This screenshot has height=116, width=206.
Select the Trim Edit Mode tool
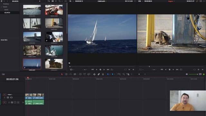[x=66, y=74]
